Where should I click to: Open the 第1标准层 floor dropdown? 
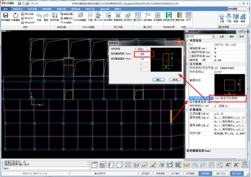tap(233, 27)
